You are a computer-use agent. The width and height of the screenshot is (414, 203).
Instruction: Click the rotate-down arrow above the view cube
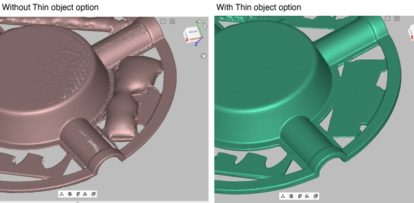click(x=205, y=26)
